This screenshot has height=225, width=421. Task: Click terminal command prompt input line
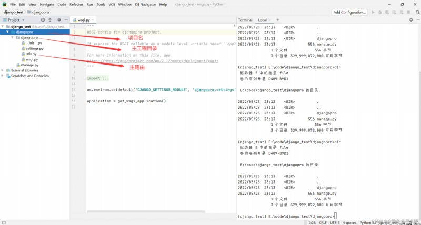tap(287, 216)
